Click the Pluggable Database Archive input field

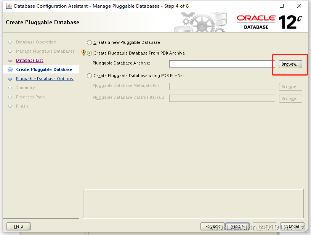click(221, 64)
